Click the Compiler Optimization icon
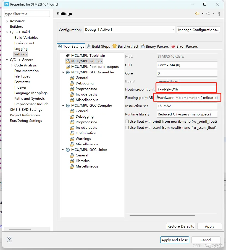 click(72, 133)
